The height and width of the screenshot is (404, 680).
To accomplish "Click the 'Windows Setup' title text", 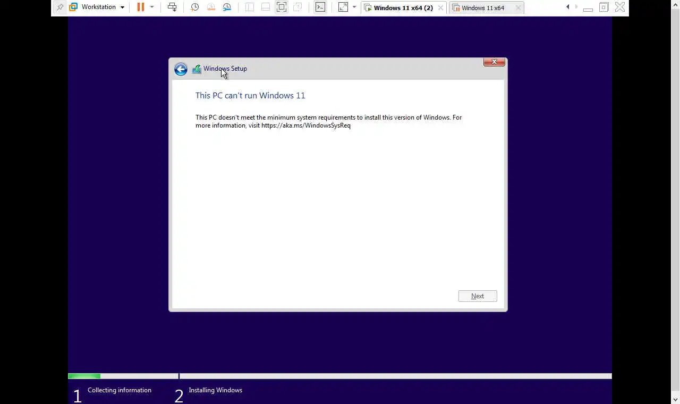I will pos(225,69).
